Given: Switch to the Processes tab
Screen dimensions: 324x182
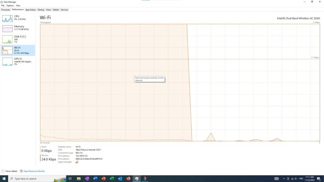Looking at the screenshot, I should (x=6, y=10).
